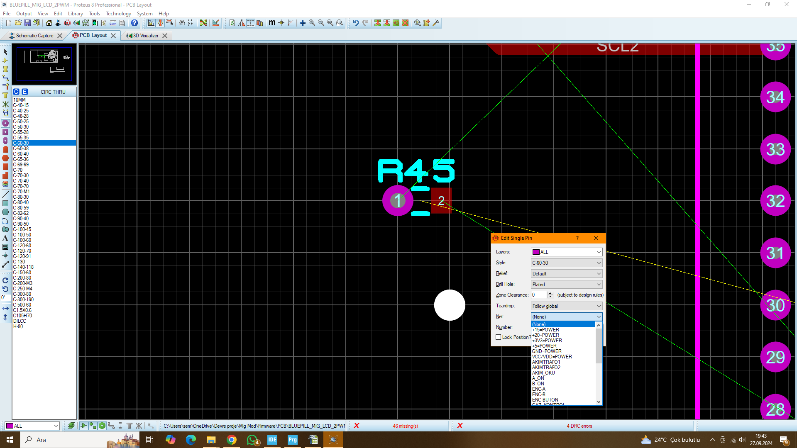
Task: Select the Square Through-hole Pad tool
Action: [x=5, y=132]
